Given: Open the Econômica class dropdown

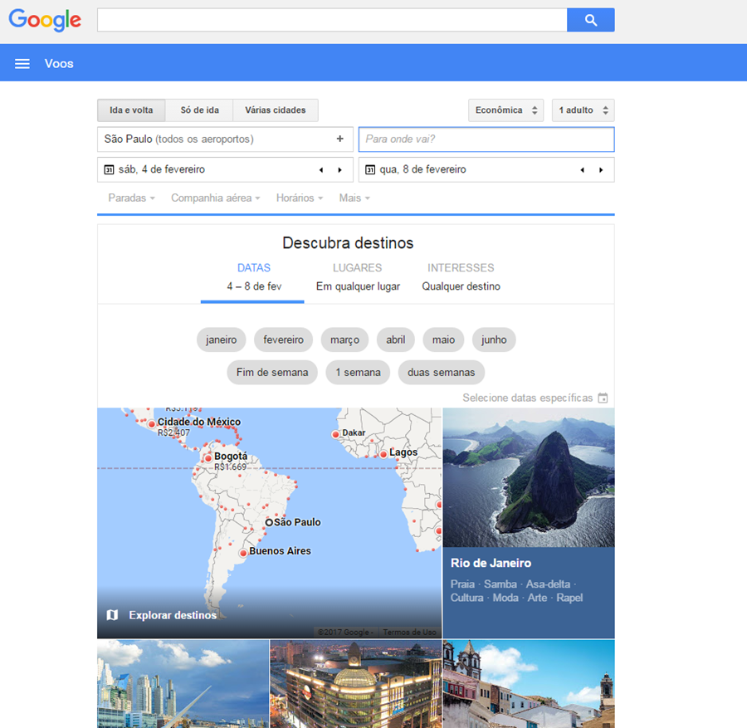Looking at the screenshot, I should point(505,110).
